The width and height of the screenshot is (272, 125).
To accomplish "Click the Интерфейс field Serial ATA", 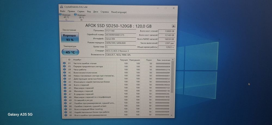I will click(x=120, y=39).
